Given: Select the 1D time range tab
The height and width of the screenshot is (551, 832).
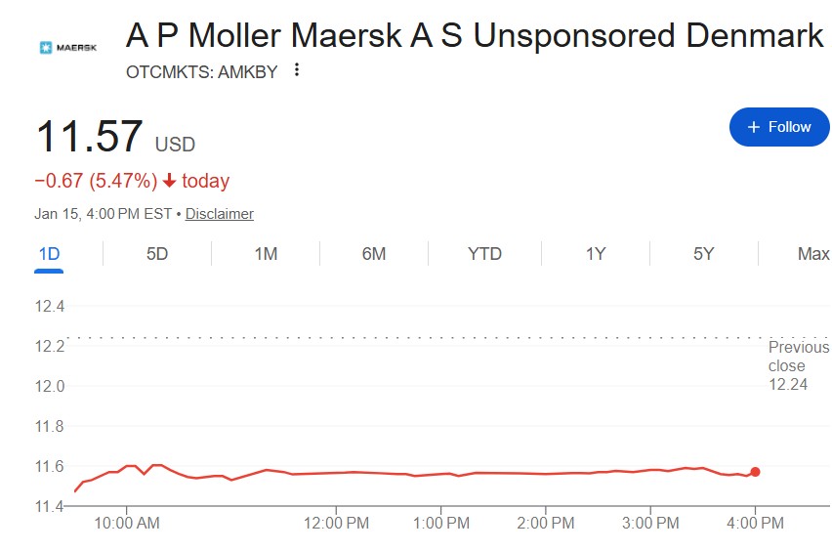Looking at the screenshot, I should tap(49, 254).
